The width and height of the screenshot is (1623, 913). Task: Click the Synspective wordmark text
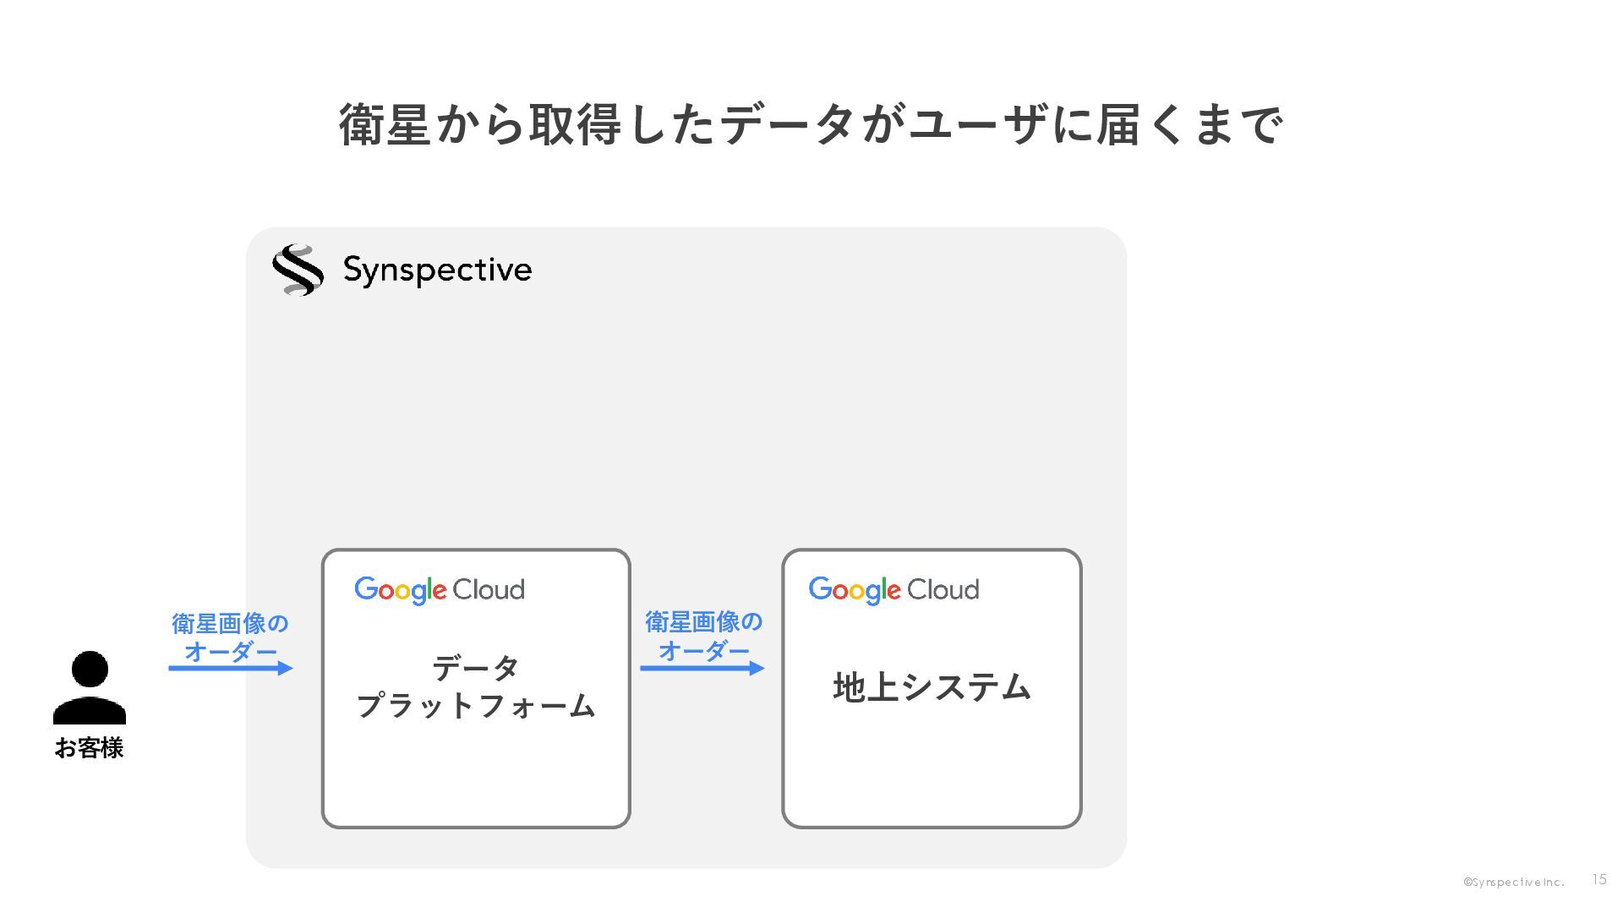(x=437, y=271)
